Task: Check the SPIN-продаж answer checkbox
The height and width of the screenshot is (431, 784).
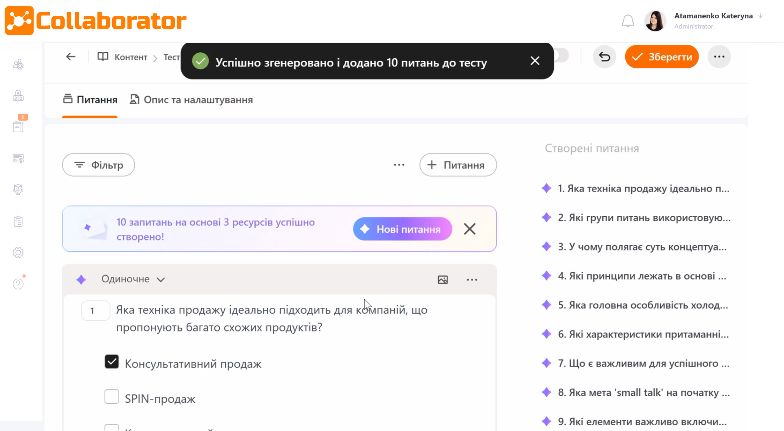Action: [x=111, y=397]
